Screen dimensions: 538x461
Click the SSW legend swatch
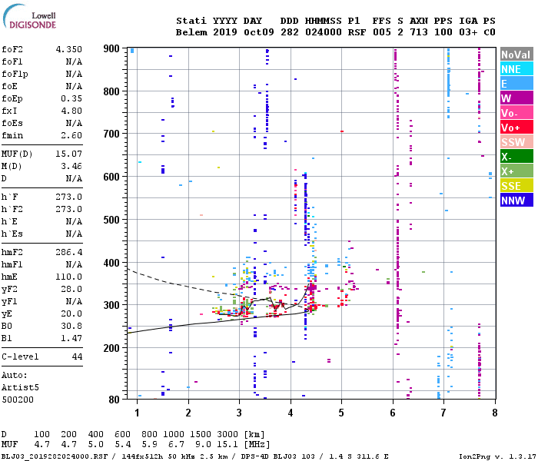point(516,142)
